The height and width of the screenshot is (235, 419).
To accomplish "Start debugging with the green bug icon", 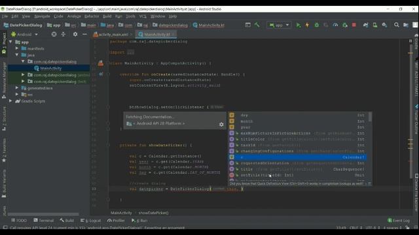I will (x=317, y=25).
